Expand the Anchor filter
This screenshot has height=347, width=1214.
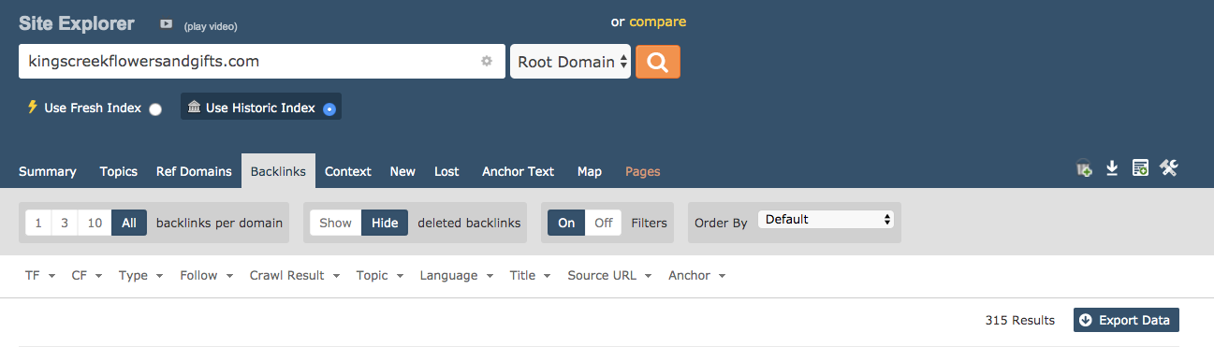pyautogui.click(x=697, y=276)
